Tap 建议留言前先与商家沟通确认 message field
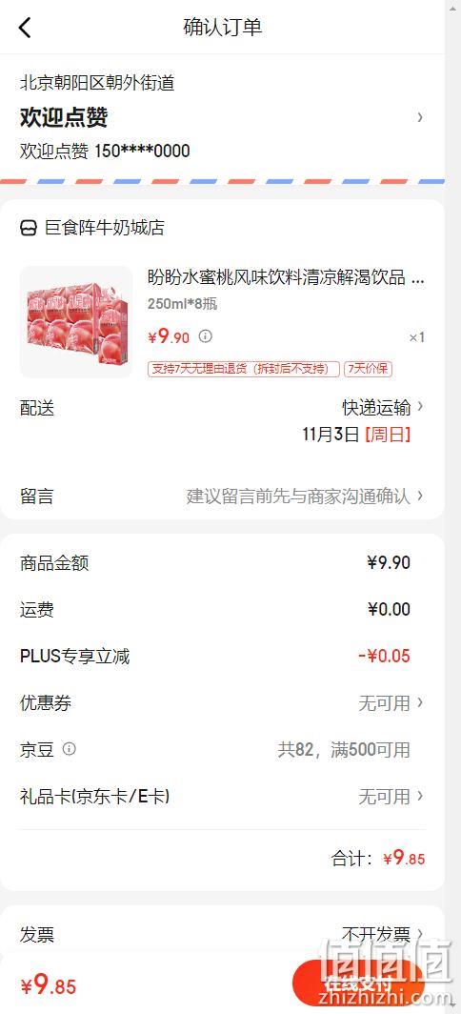 coord(298,496)
